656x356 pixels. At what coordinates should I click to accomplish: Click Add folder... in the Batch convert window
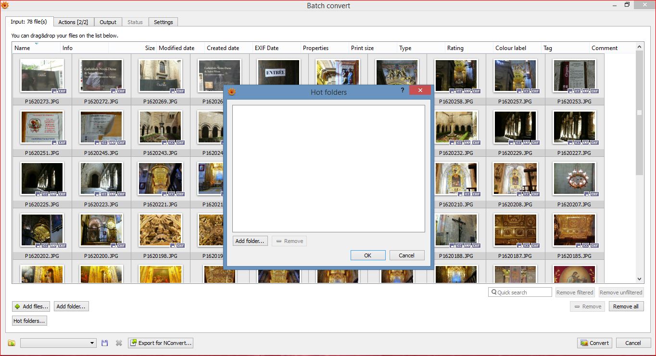(x=71, y=306)
